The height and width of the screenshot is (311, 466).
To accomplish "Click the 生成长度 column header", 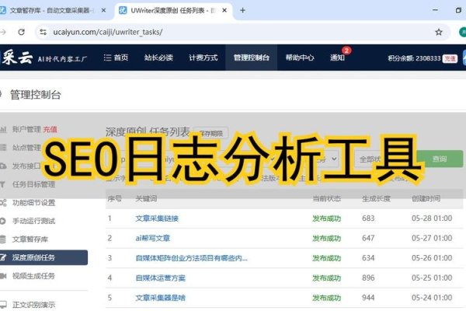I will pos(376,198).
